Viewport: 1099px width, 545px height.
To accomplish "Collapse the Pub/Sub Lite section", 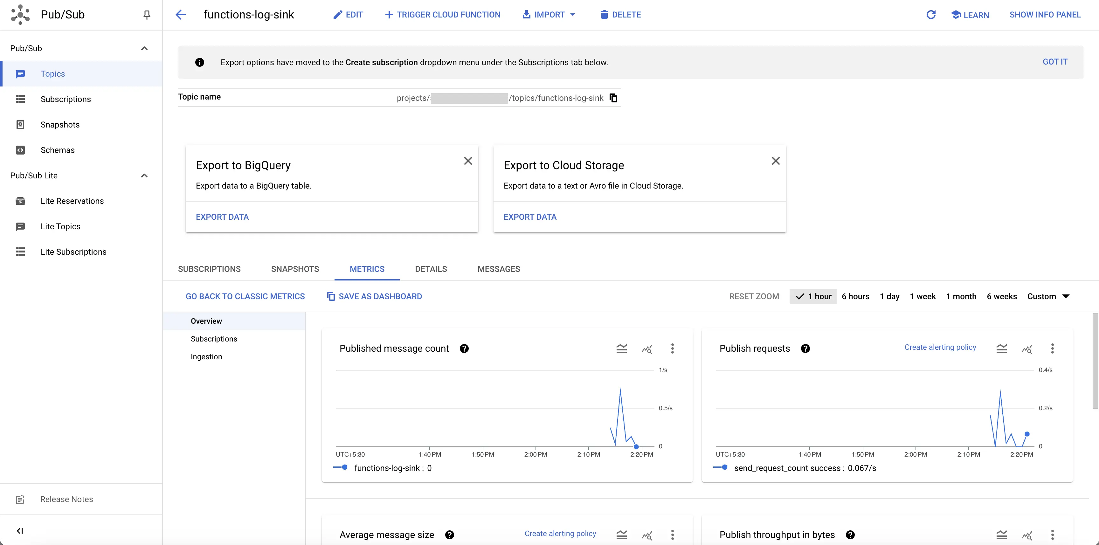I will click(x=144, y=175).
